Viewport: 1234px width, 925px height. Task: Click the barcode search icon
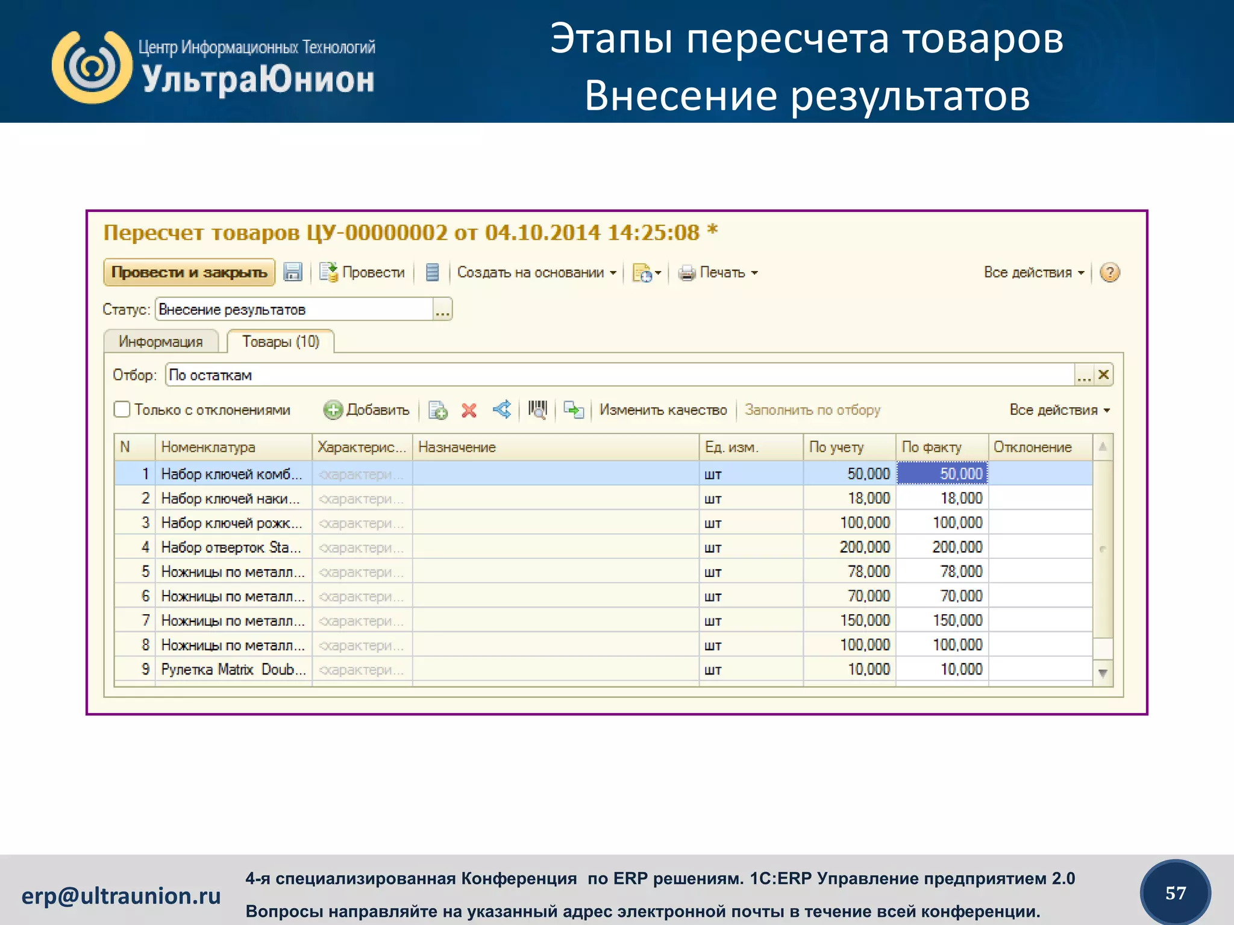[x=537, y=410]
